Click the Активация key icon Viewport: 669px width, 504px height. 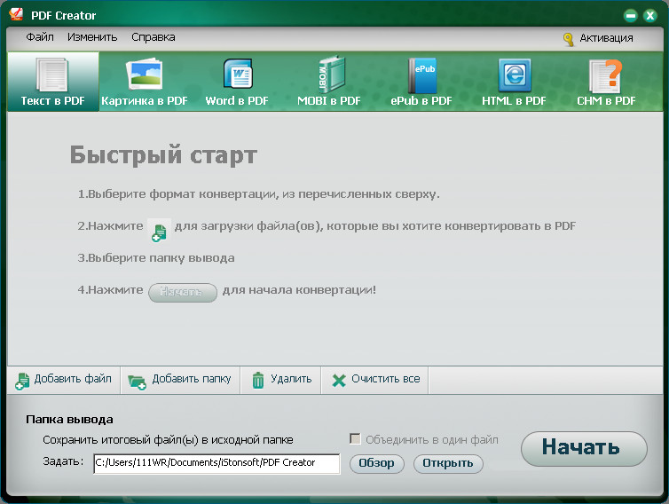pyautogui.click(x=568, y=39)
